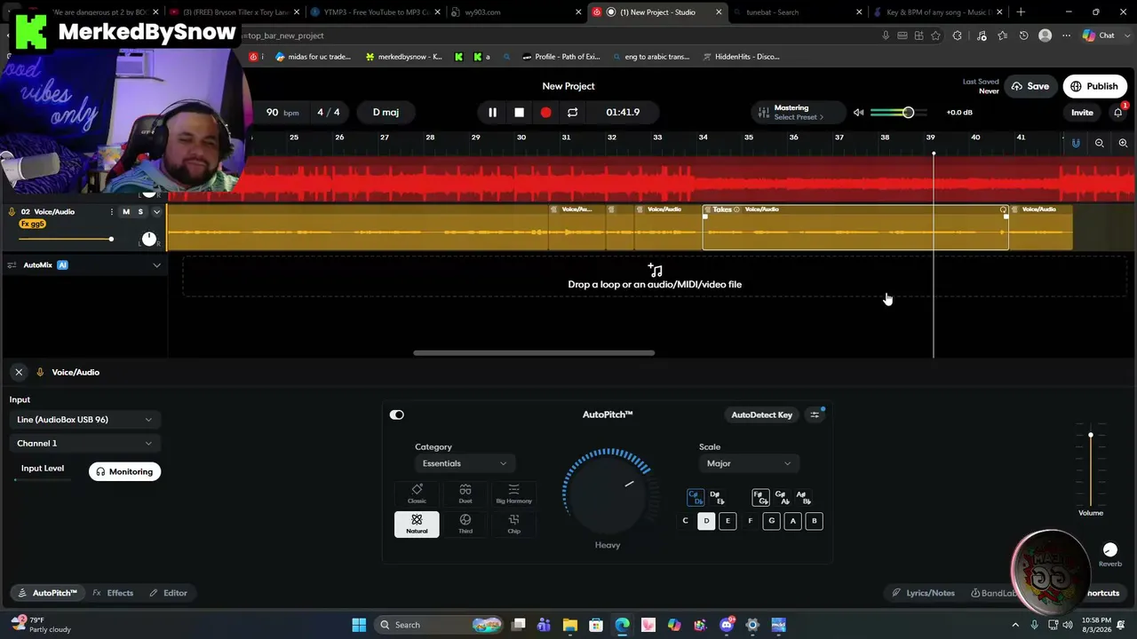Select the Third AutoPitch preset
This screenshot has height=639, width=1137.
coord(465,525)
